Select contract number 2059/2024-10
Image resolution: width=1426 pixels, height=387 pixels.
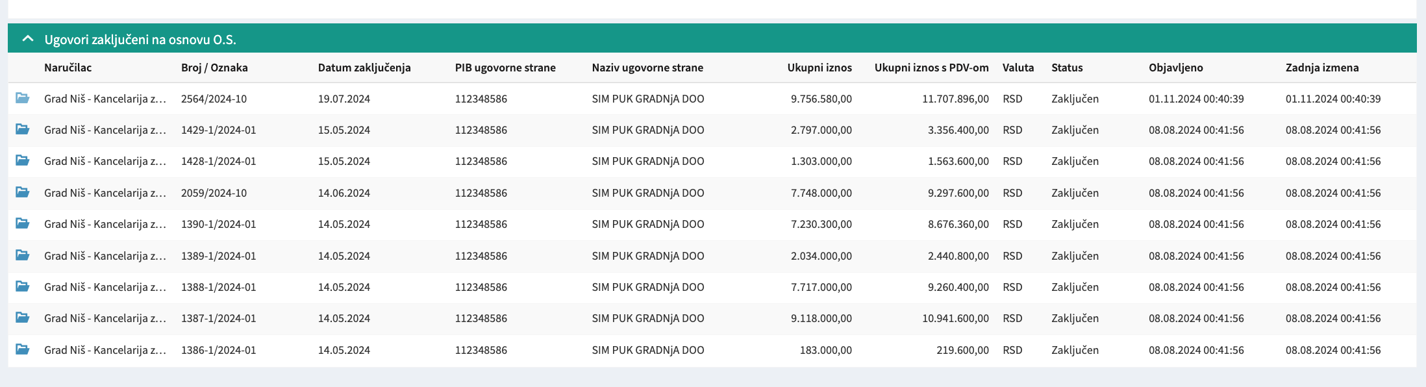(x=214, y=193)
